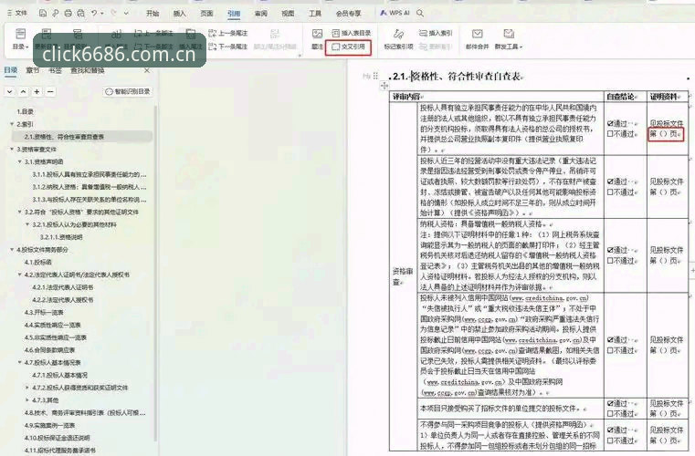The width and height of the screenshot is (695, 456).
Task: Click the collapse-all up chevron in outline pane
Action: click(x=24, y=91)
